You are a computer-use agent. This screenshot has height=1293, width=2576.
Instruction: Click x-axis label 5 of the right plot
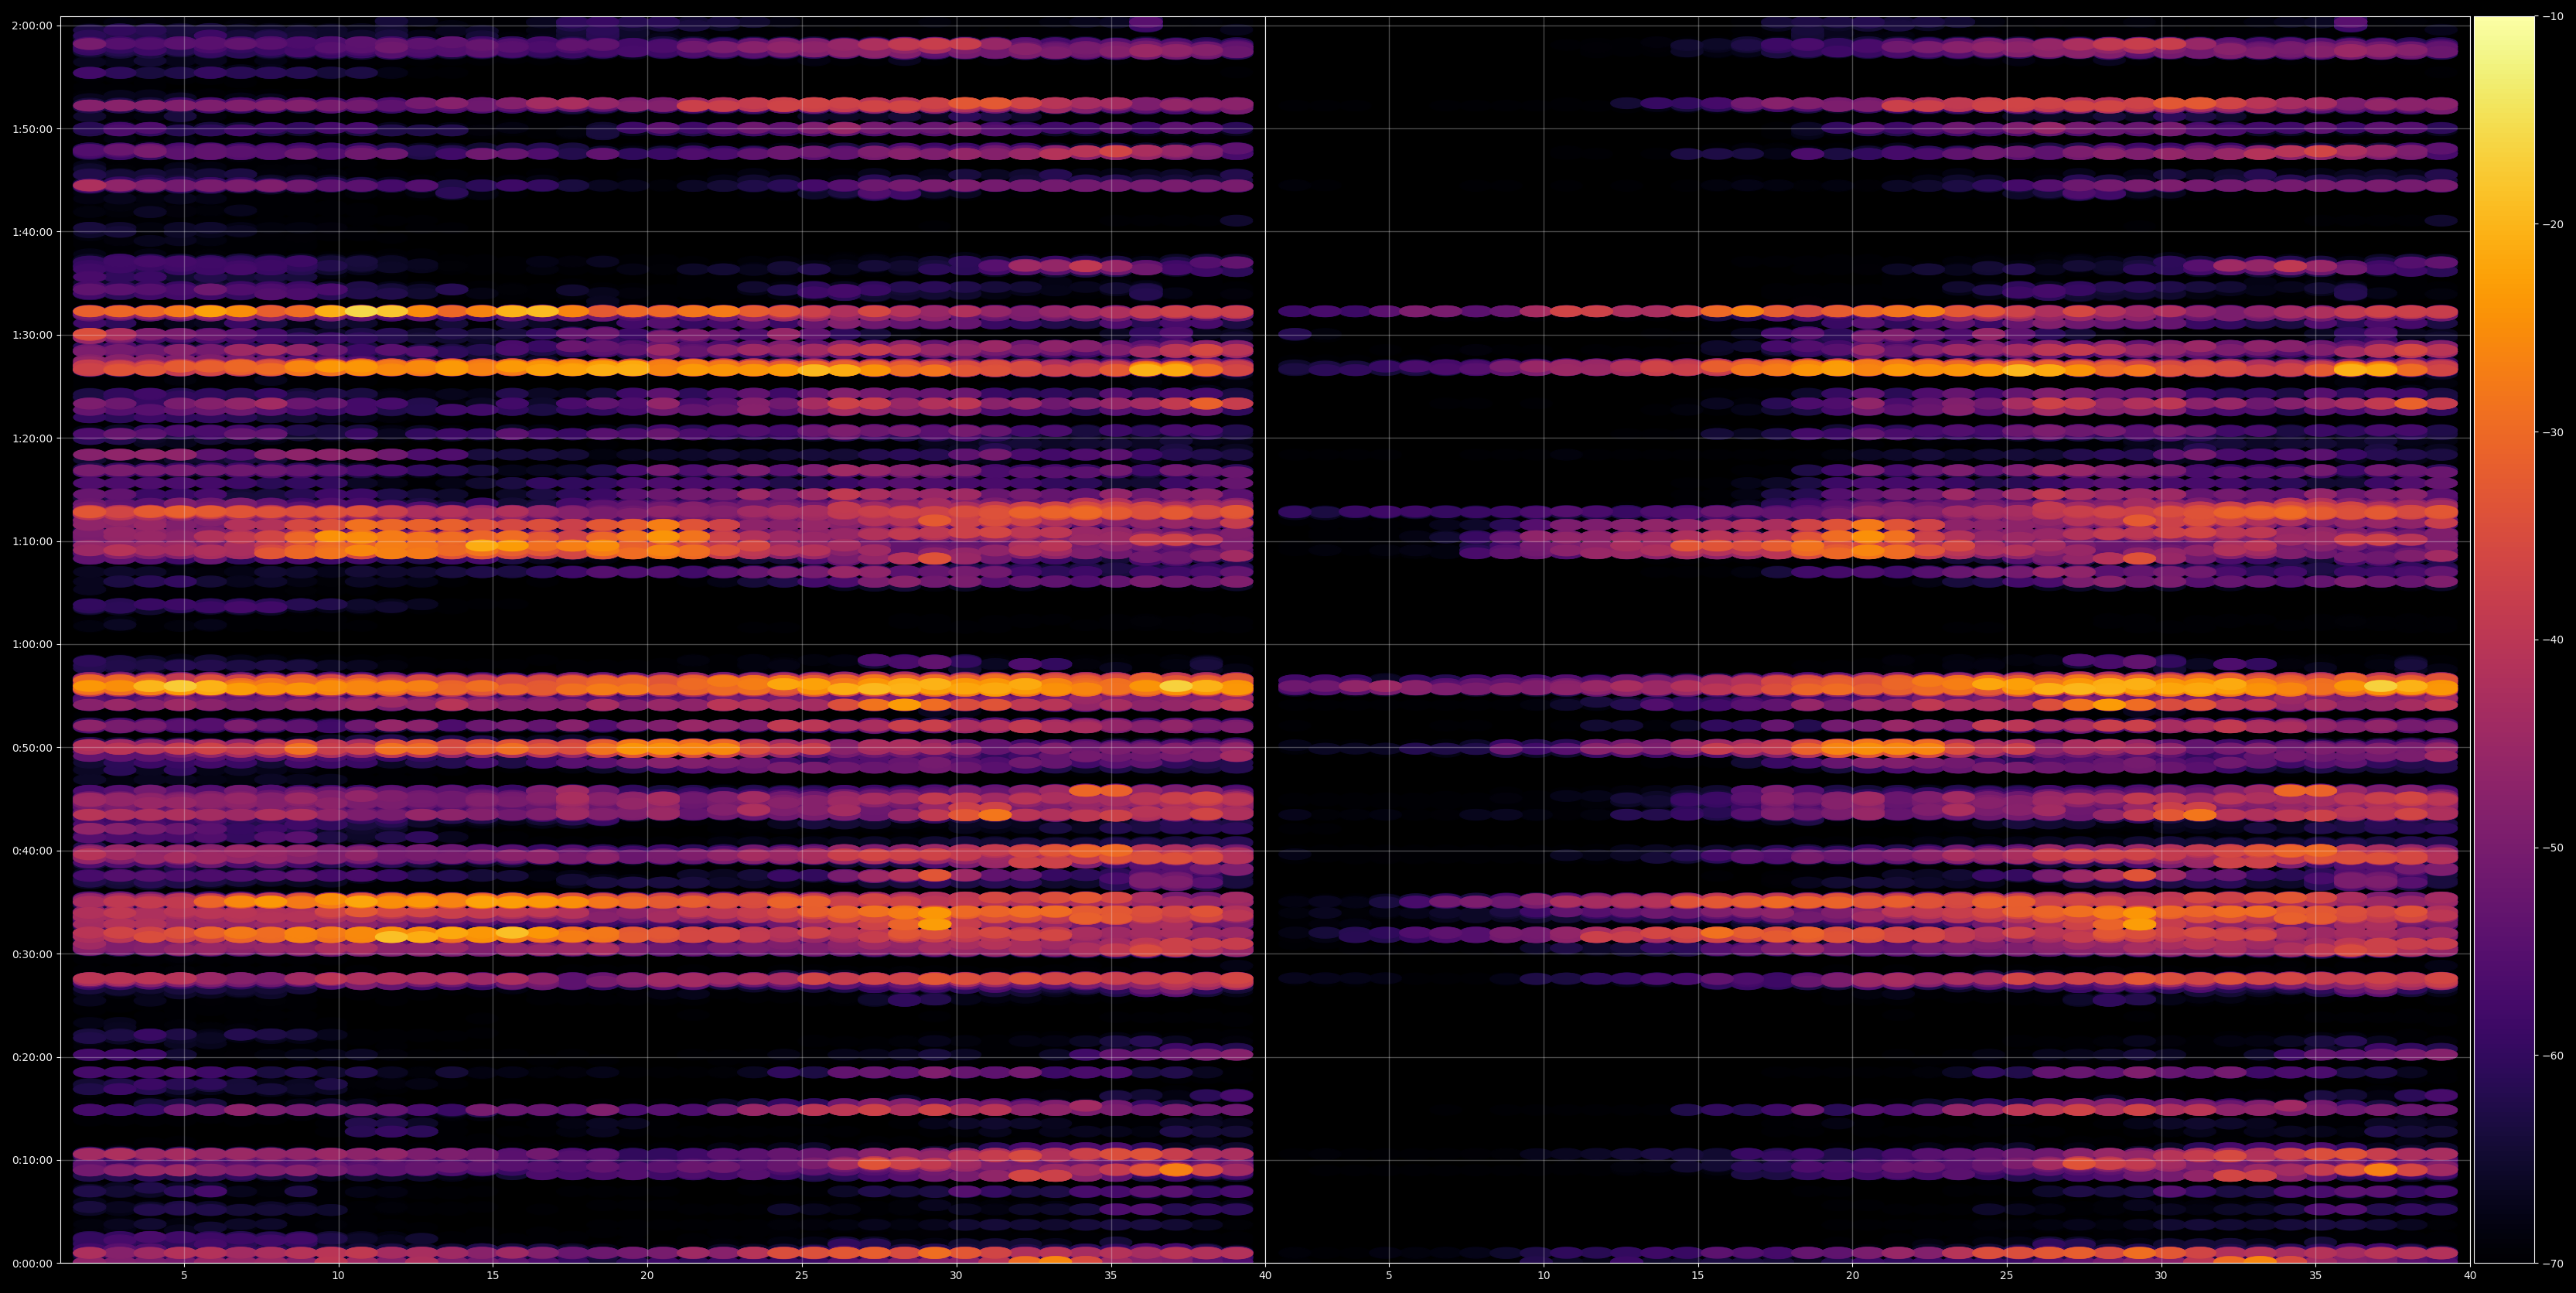[x=1389, y=1276]
